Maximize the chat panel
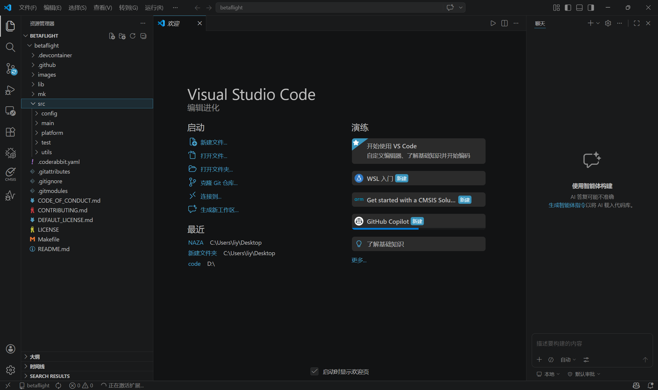 pyautogui.click(x=637, y=23)
